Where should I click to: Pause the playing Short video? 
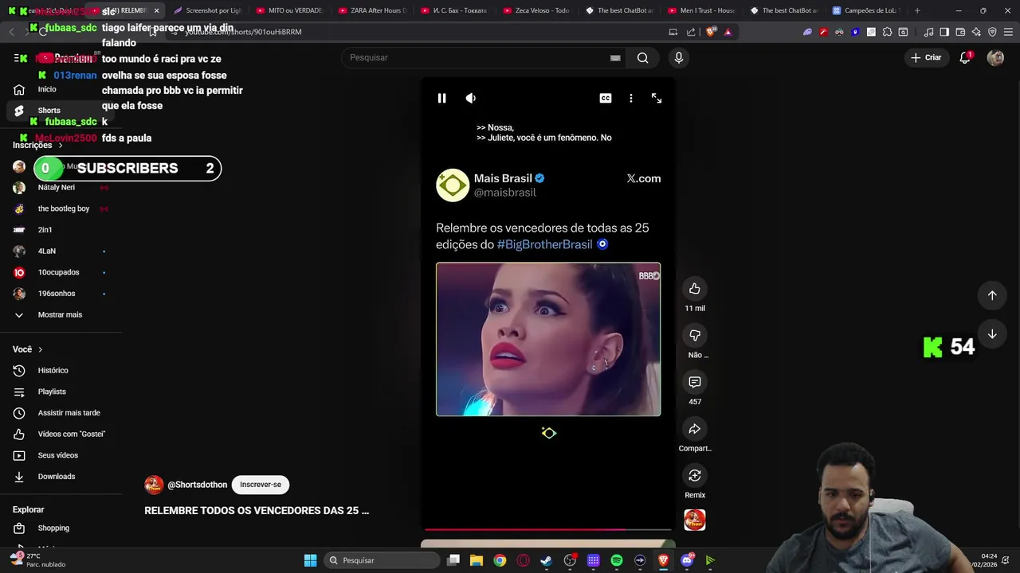point(441,98)
